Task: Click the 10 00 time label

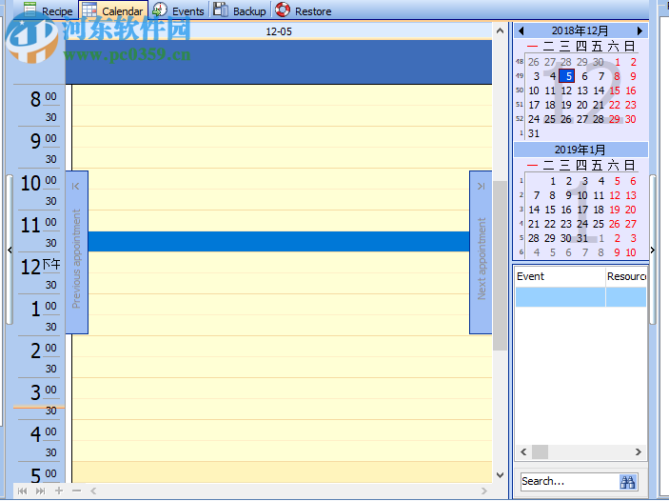Action: click(39, 182)
